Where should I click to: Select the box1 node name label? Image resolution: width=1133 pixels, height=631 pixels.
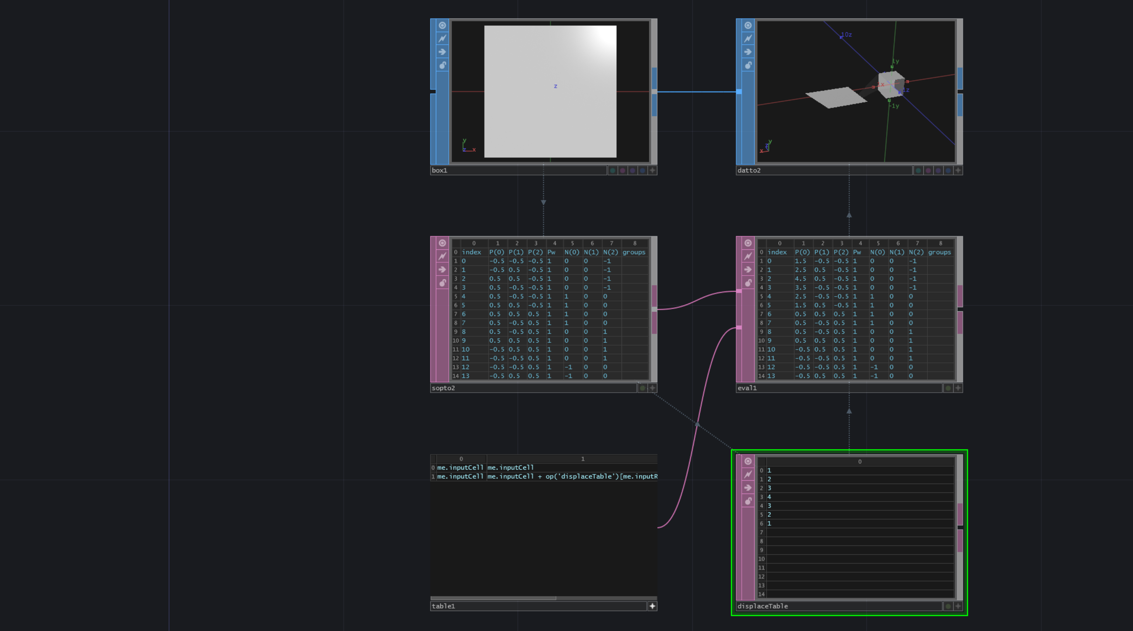tap(518, 170)
